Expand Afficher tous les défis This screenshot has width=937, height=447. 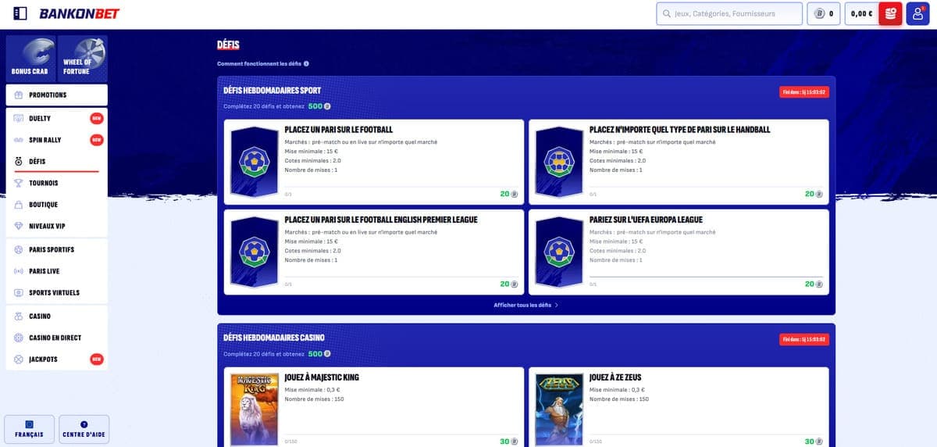(x=526, y=305)
